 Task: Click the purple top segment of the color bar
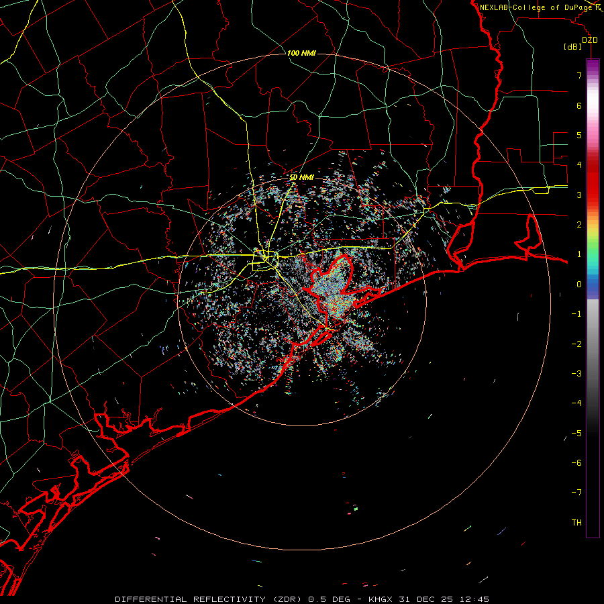593,66
